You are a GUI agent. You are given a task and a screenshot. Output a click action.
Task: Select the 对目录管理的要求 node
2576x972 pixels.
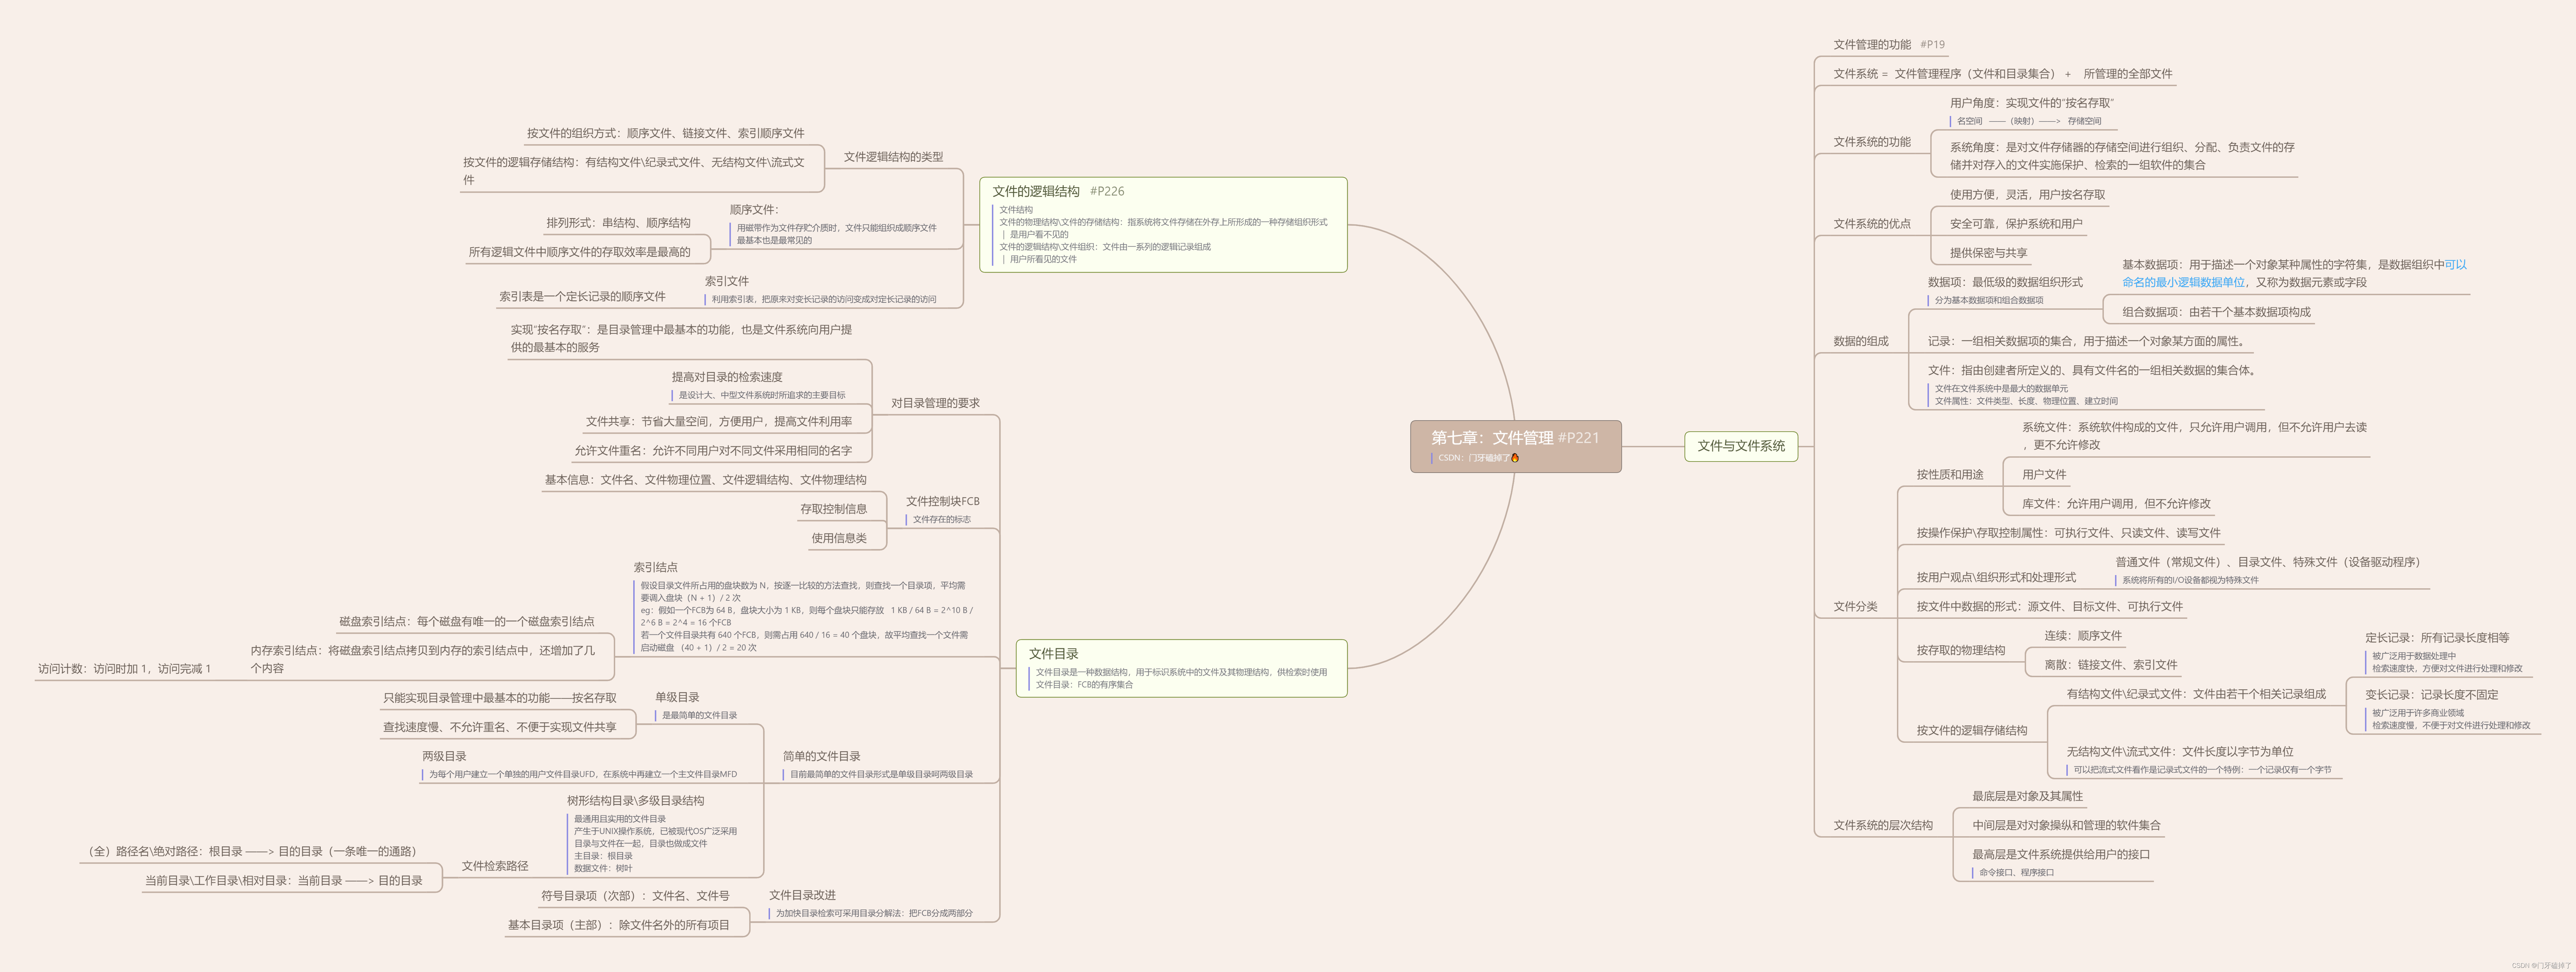[935, 403]
